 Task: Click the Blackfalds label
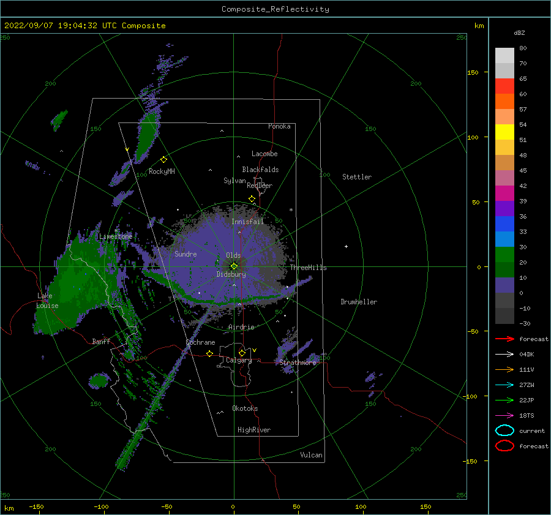coord(260,170)
